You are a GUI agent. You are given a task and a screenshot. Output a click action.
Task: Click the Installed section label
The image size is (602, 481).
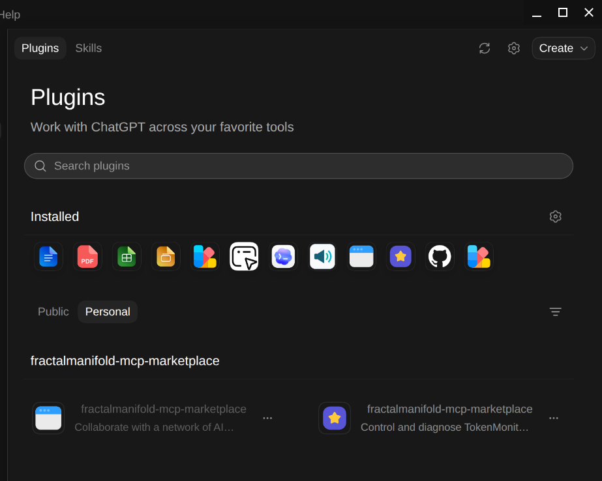coord(55,217)
